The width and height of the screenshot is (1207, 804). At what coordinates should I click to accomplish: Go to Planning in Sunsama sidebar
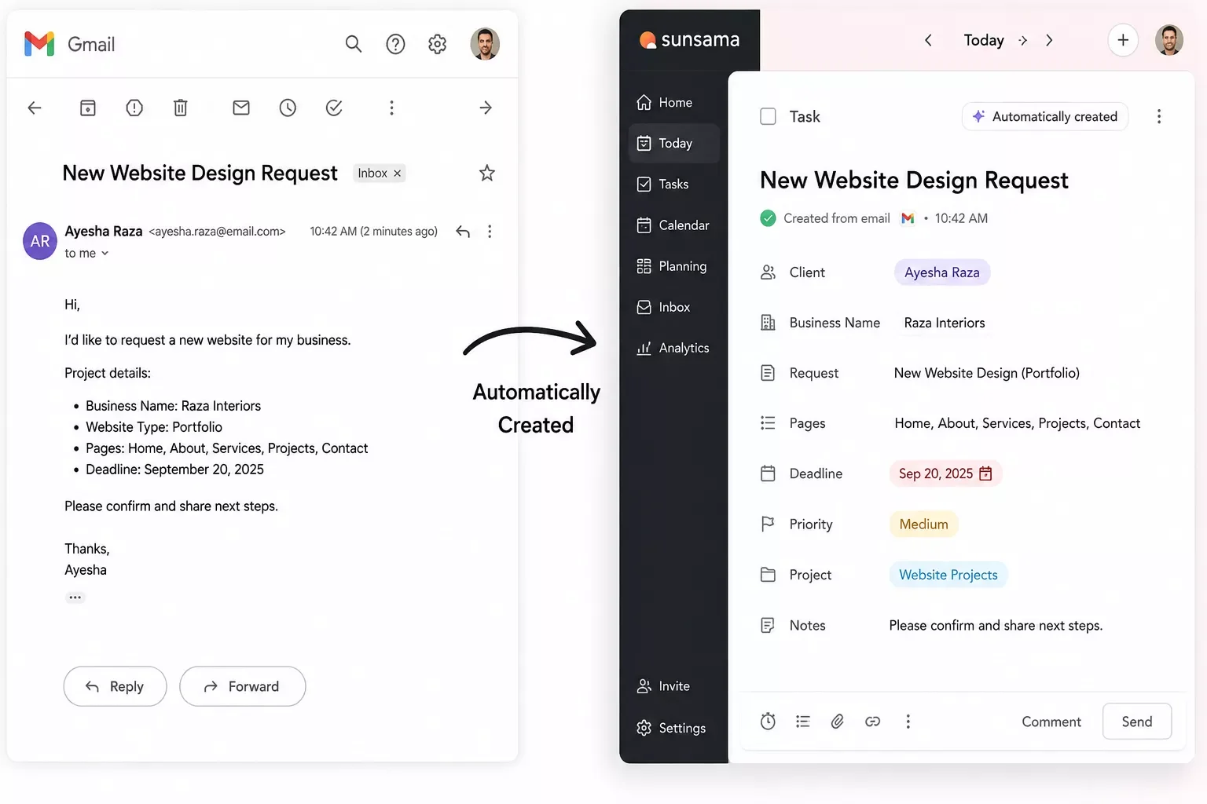pyautogui.click(x=674, y=266)
